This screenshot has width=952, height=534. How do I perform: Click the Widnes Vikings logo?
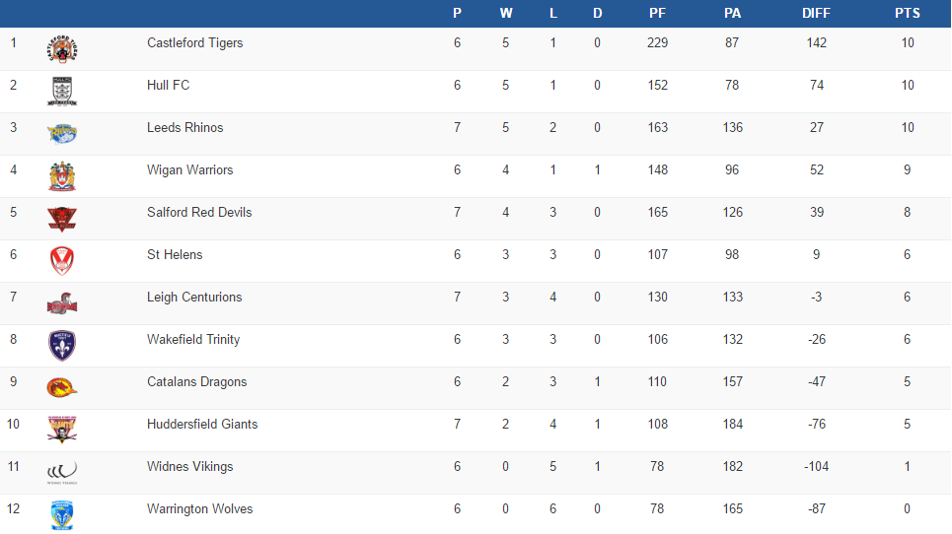[62, 472]
